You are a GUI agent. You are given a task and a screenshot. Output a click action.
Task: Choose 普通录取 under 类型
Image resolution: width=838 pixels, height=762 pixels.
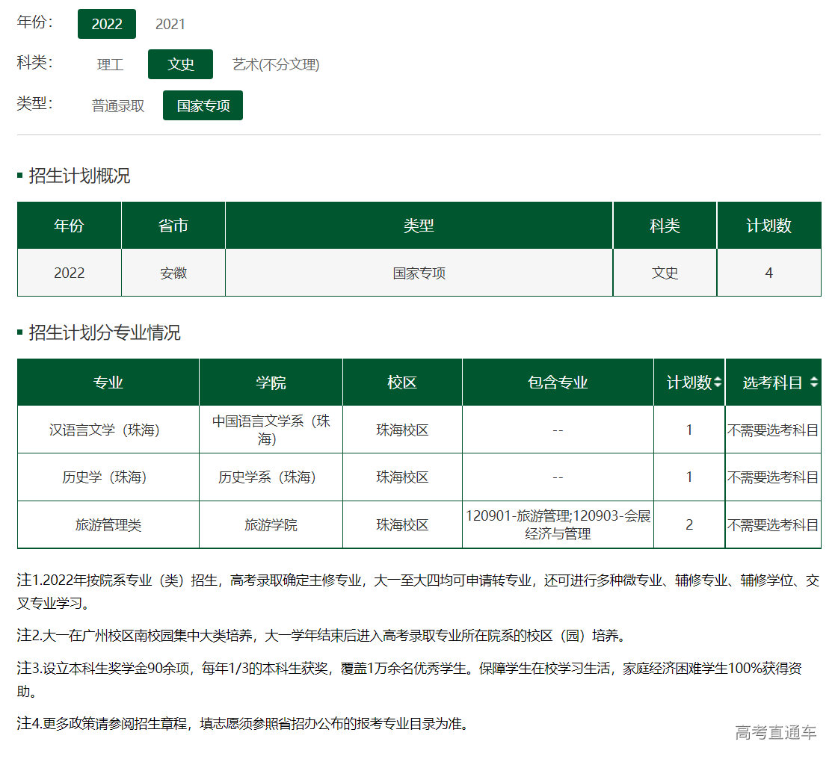coord(117,105)
